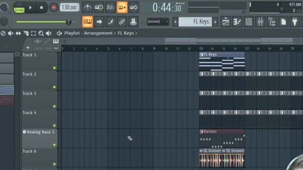Screen dimensions: 303x170
Task: Jump to bar 5 on the timeline
Action: pos(108,49)
